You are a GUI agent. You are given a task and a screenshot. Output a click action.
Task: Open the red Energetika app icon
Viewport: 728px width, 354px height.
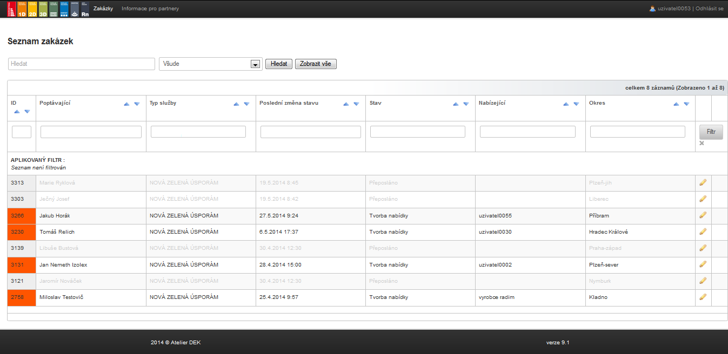point(11,9)
